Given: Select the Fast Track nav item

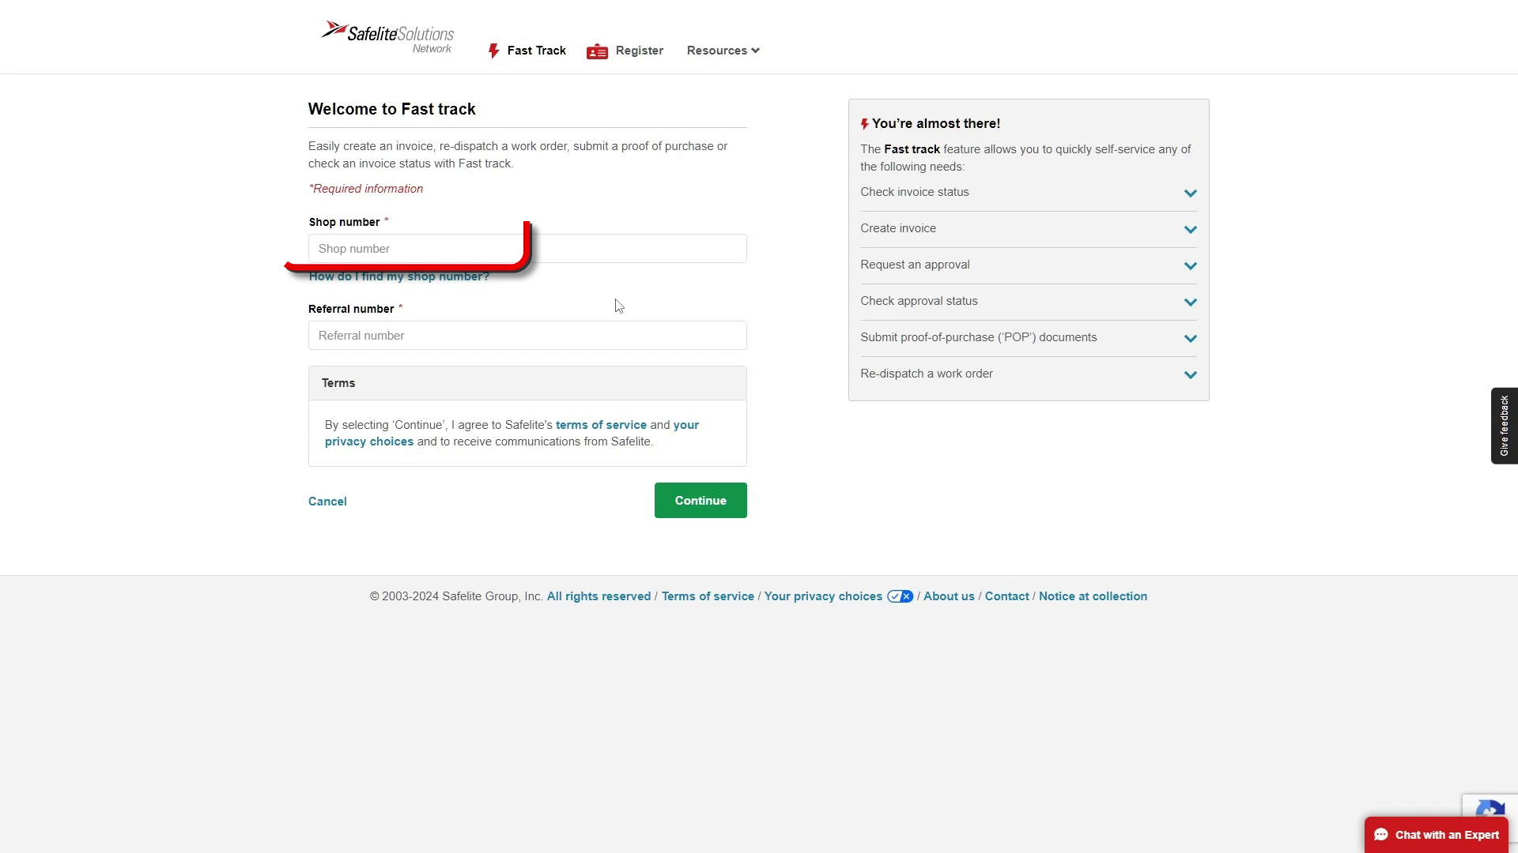Looking at the screenshot, I should click(x=536, y=51).
